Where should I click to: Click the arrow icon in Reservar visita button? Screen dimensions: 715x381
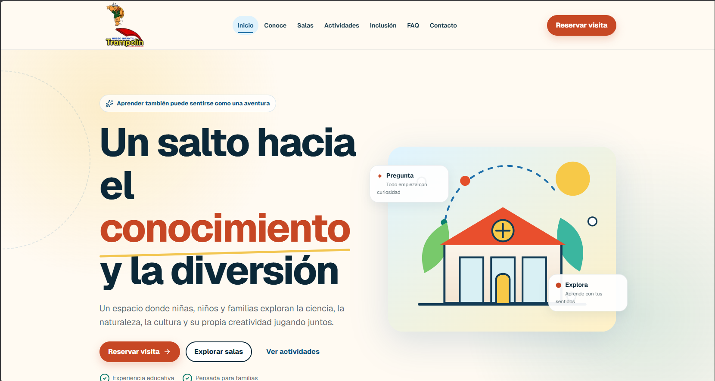pyautogui.click(x=168, y=352)
